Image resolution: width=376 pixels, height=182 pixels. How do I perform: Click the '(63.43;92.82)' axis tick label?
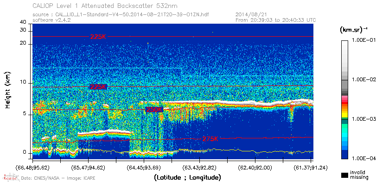pyautogui.click(x=199, y=167)
